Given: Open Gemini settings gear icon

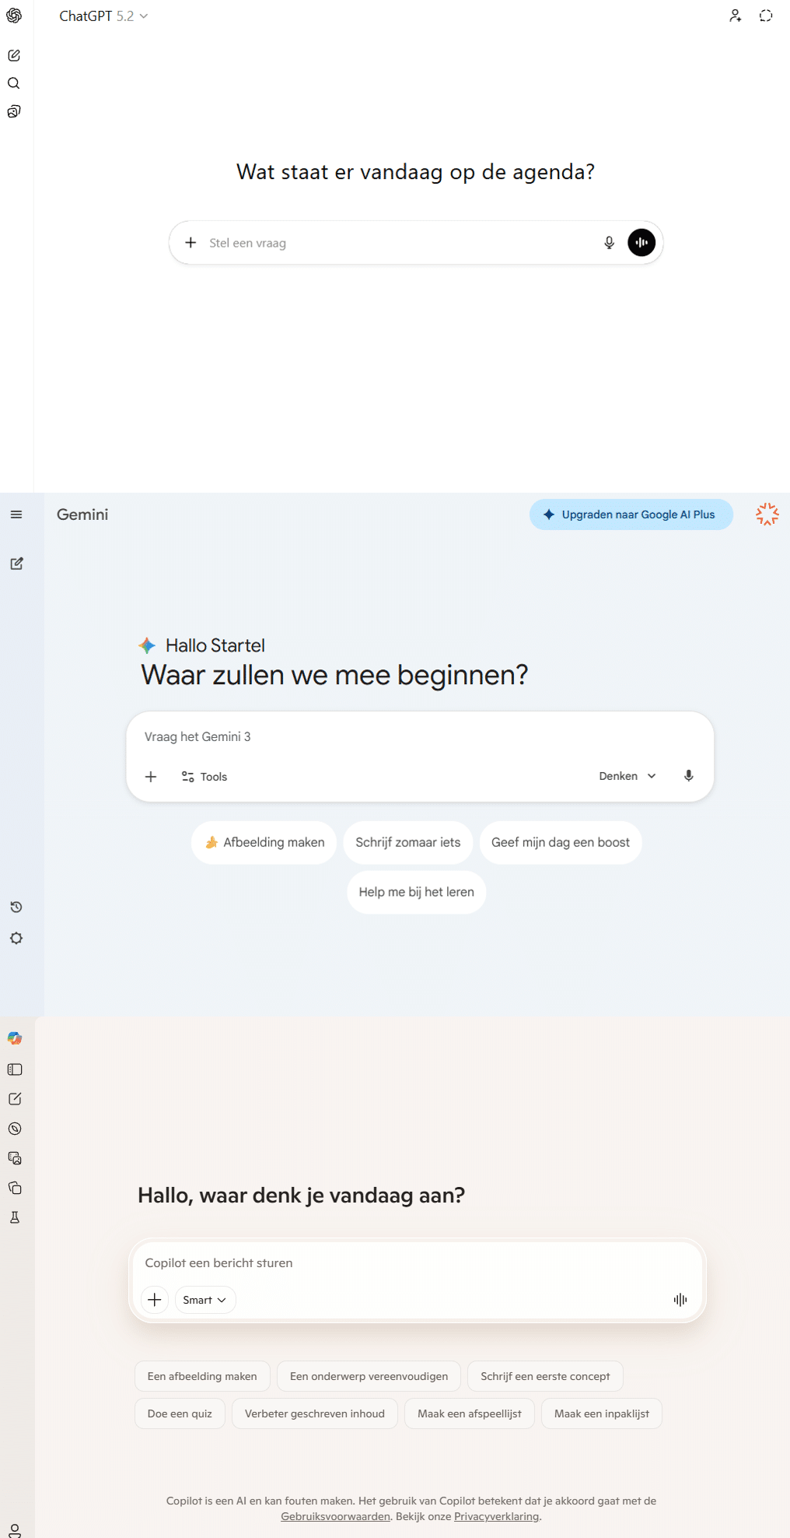Looking at the screenshot, I should click(16, 938).
